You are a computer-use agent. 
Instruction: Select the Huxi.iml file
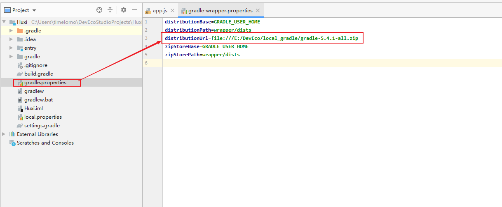tap(33, 108)
